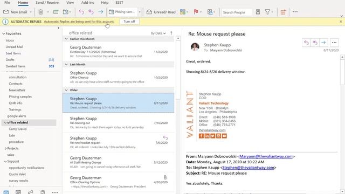345x194 pixels.
Task: Open the ESET tab
Action: click(x=119, y=3)
